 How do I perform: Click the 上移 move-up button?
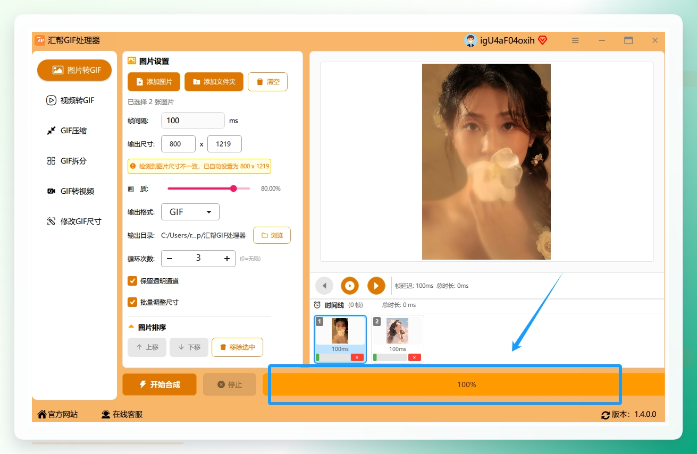[147, 347]
